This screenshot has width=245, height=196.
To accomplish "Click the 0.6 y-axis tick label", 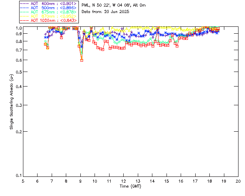I will click(x=19, y=60).
